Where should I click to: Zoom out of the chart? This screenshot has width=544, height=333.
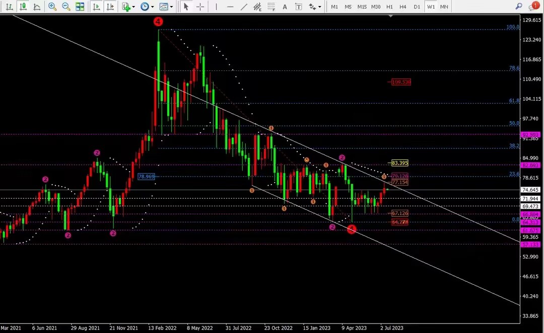tap(66, 7)
